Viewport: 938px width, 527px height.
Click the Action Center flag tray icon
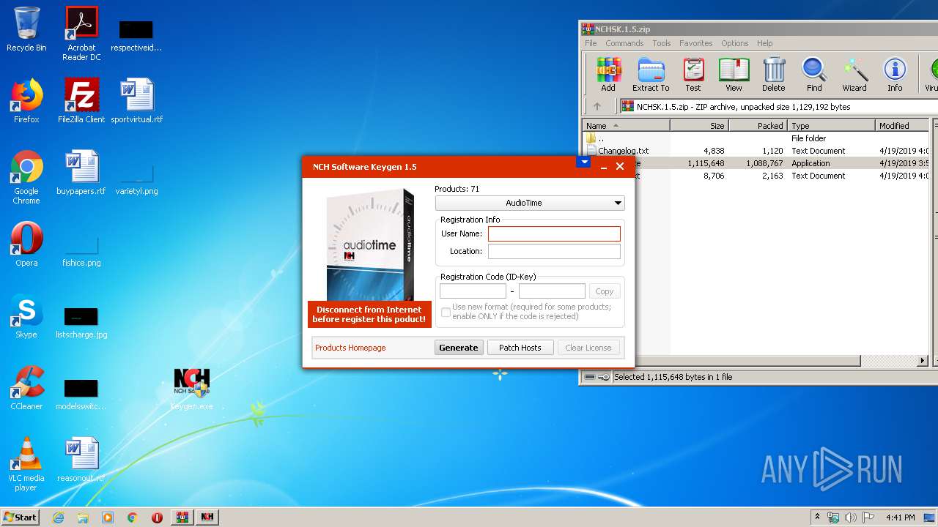click(868, 517)
